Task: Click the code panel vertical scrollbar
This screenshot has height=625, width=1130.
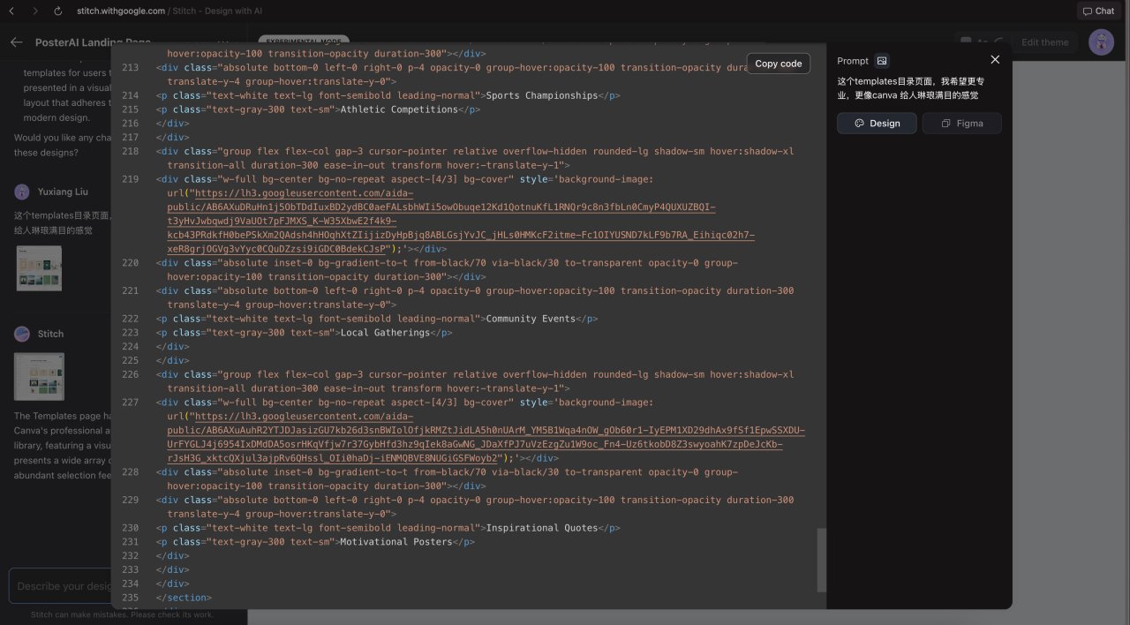Action: tap(822, 560)
